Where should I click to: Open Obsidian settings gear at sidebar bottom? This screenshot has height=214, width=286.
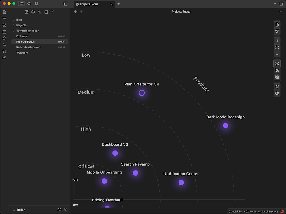(x=66, y=210)
